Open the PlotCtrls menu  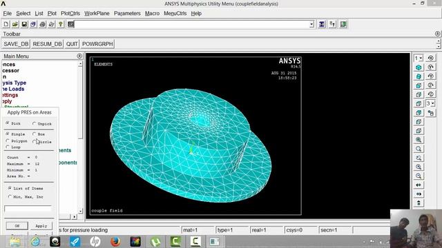(x=70, y=13)
